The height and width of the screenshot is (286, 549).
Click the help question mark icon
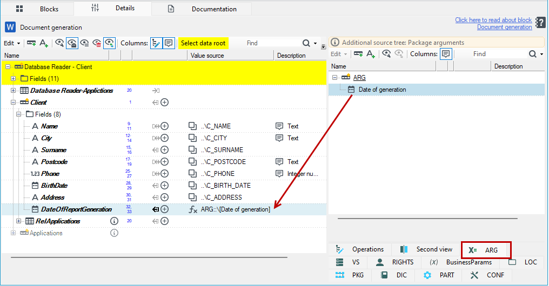[540, 23]
